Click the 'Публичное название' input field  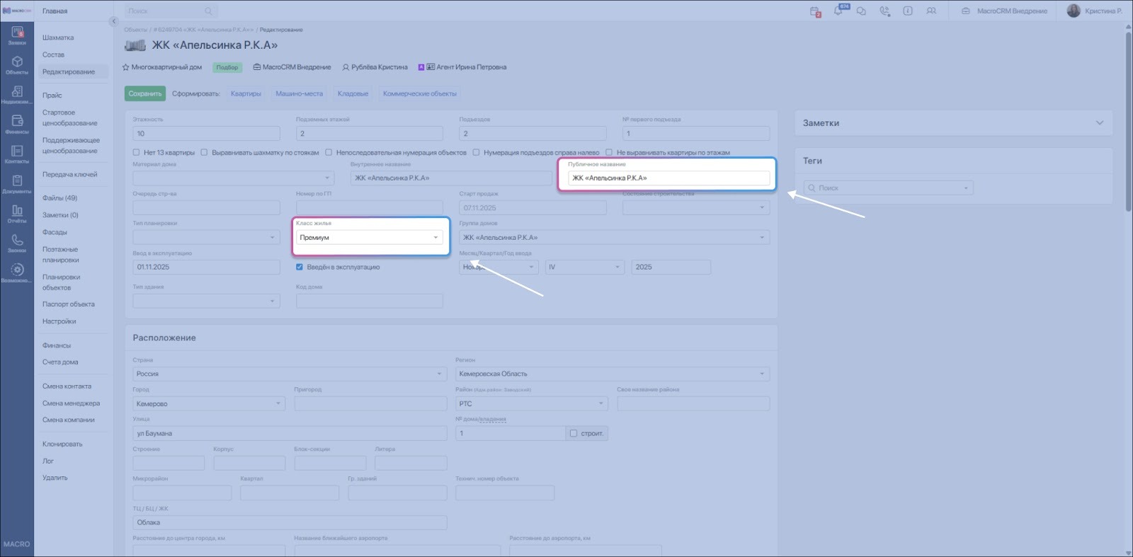[668, 178]
